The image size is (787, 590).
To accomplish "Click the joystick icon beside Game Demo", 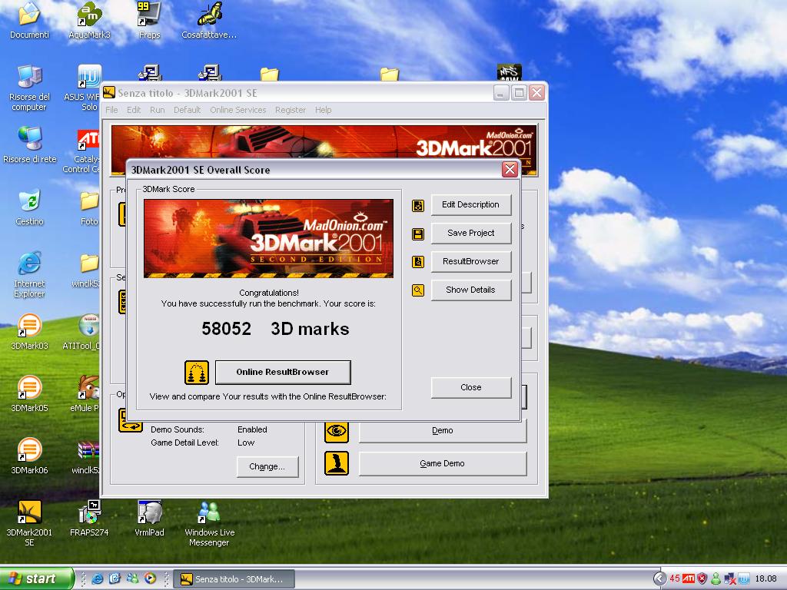I will pyautogui.click(x=337, y=463).
